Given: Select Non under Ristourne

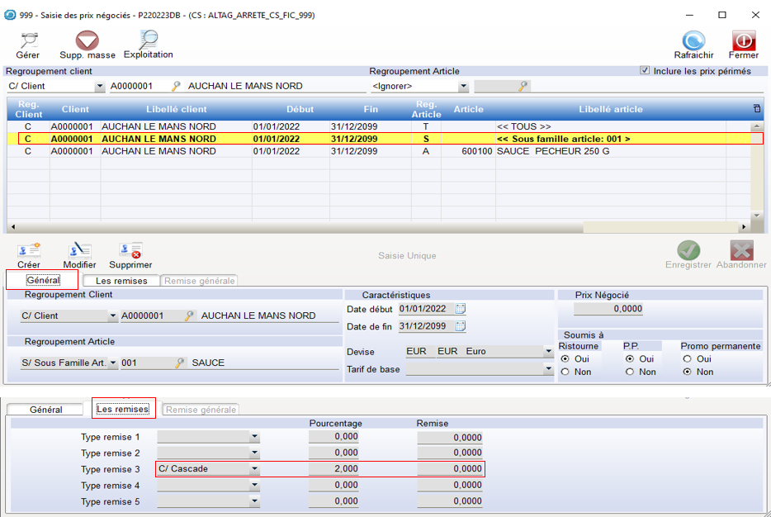Looking at the screenshot, I should tap(565, 372).
